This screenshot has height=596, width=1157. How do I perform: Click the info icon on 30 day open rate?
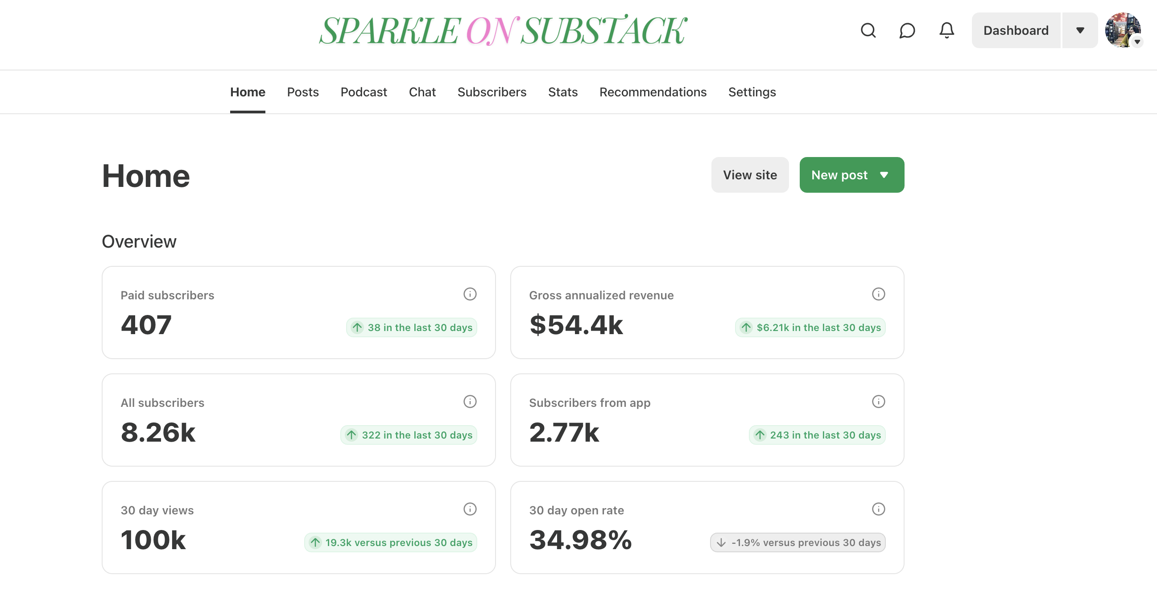pyautogui.click(x=879, y=509)
